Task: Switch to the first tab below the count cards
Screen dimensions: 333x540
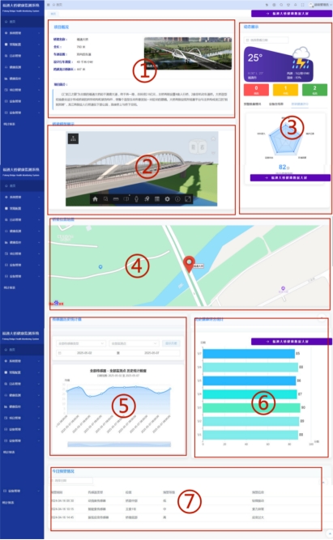Action: coord(252,104)
